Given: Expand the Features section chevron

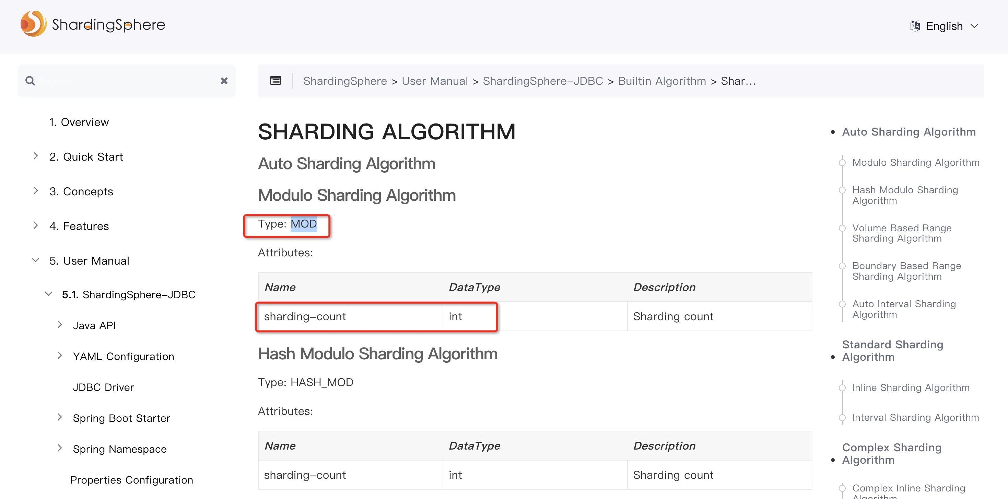Looking at the screenshot, I should click(36, 225).
